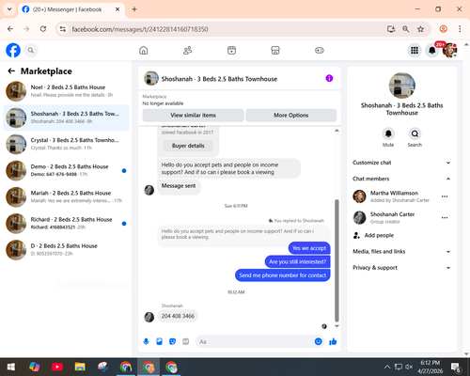The height and width of the screenshot is (376, 470).
Task: Reload the page with the refresh button
Action: click(x=43, y=29)
